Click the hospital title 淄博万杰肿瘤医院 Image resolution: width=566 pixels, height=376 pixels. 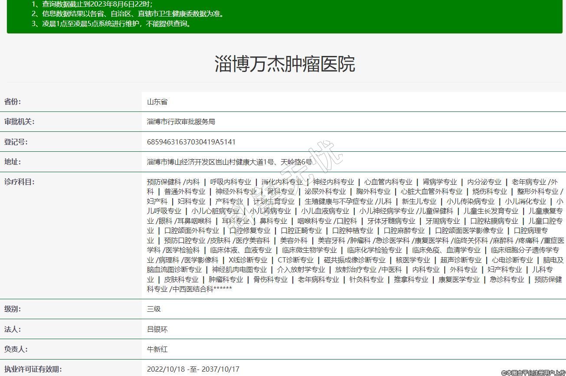[285, 64]
